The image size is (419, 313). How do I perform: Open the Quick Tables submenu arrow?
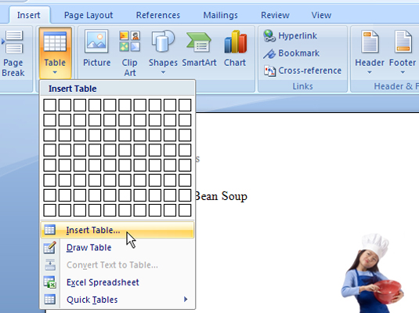pyautogui.click(x=186, y=299)
